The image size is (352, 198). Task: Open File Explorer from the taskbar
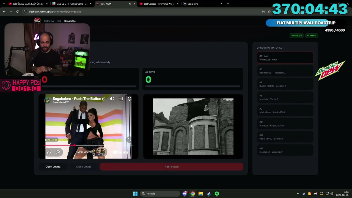[201, 194]
